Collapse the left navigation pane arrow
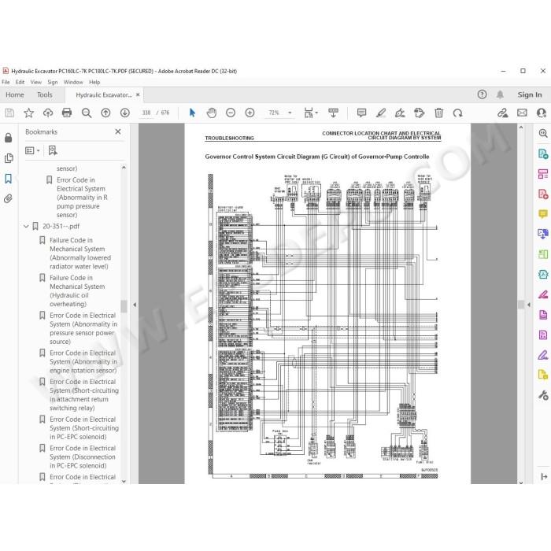551x551 pixels. 135,305
